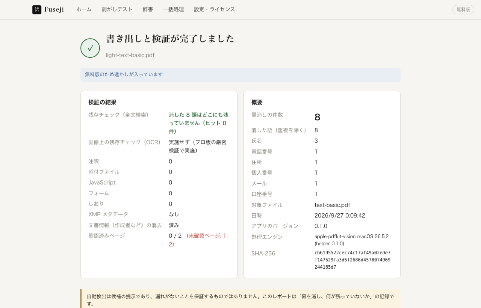Click the value text-basic.pdf
Viewport: 481px width, 308px height.
[332, 205]
